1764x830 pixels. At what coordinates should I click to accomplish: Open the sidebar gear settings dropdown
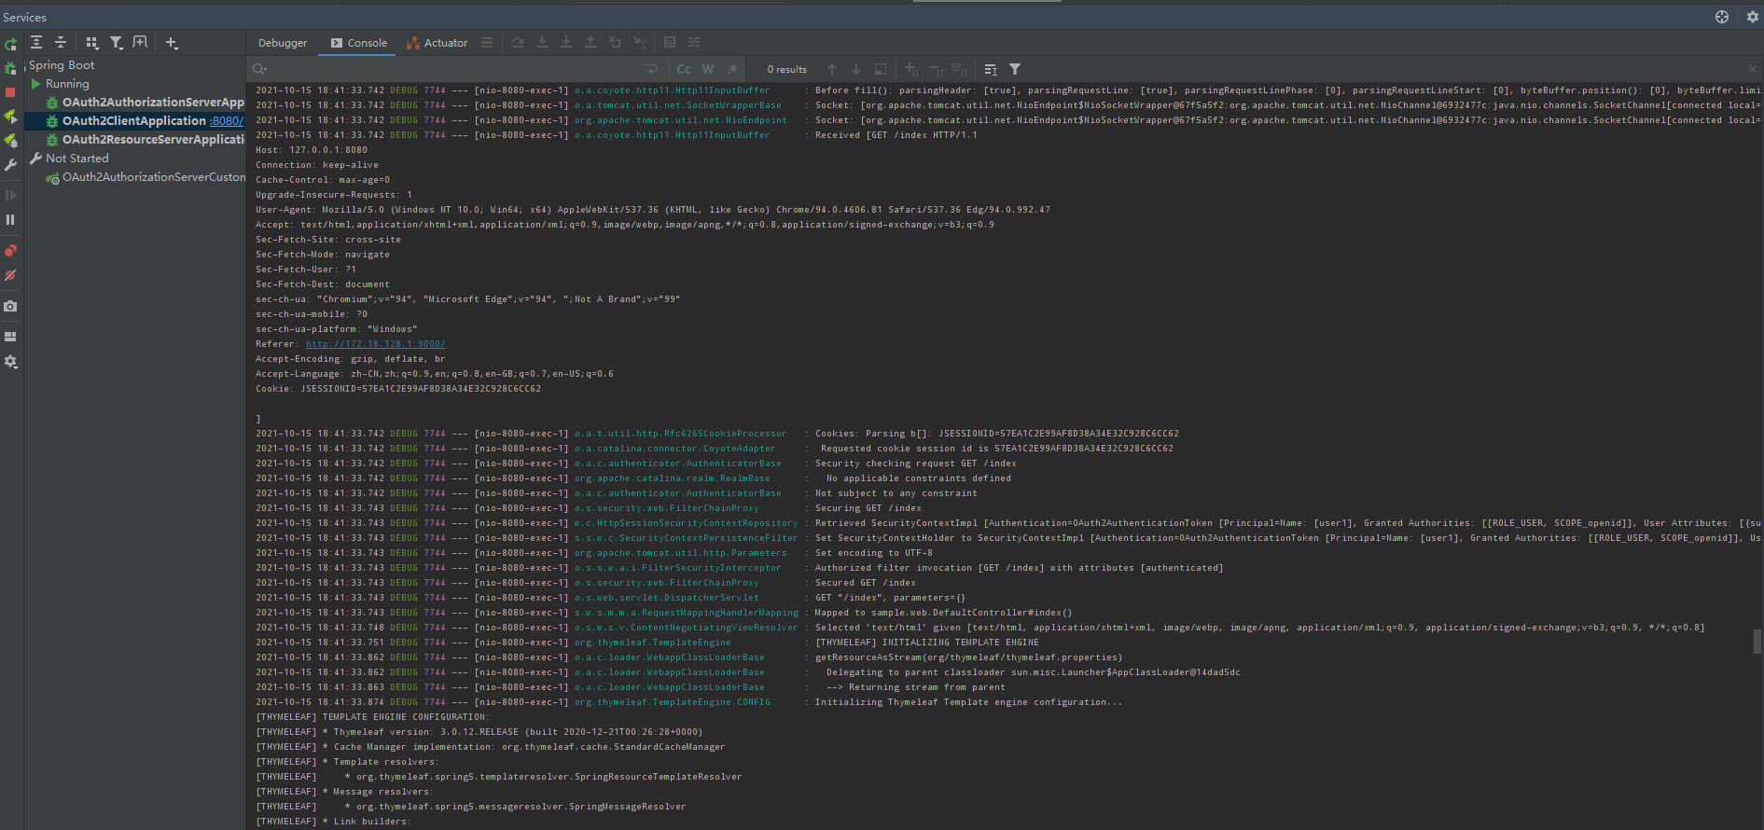pyautogui.click(x=10, y=361)
